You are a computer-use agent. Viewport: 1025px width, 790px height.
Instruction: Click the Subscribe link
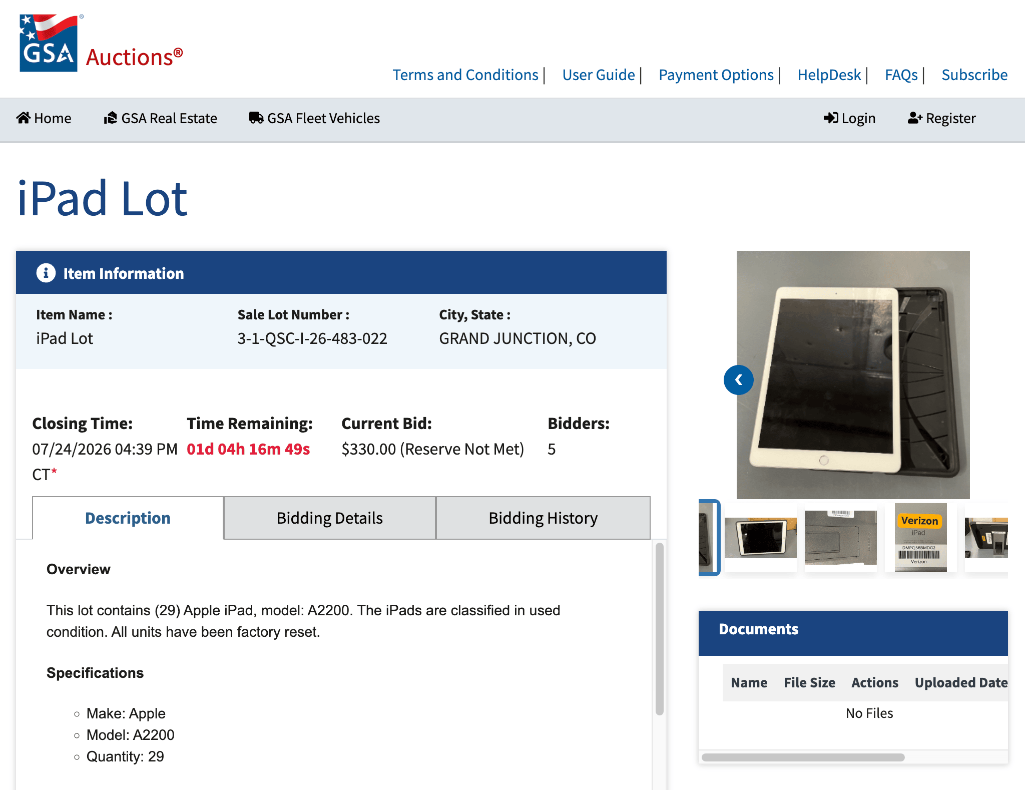[x=974, y=75]
